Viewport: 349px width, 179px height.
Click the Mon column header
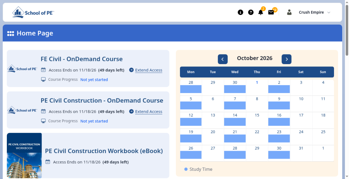coord(191,72)
